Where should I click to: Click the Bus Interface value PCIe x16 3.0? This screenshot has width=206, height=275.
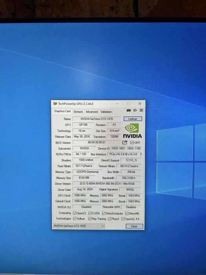click(123, 154)
